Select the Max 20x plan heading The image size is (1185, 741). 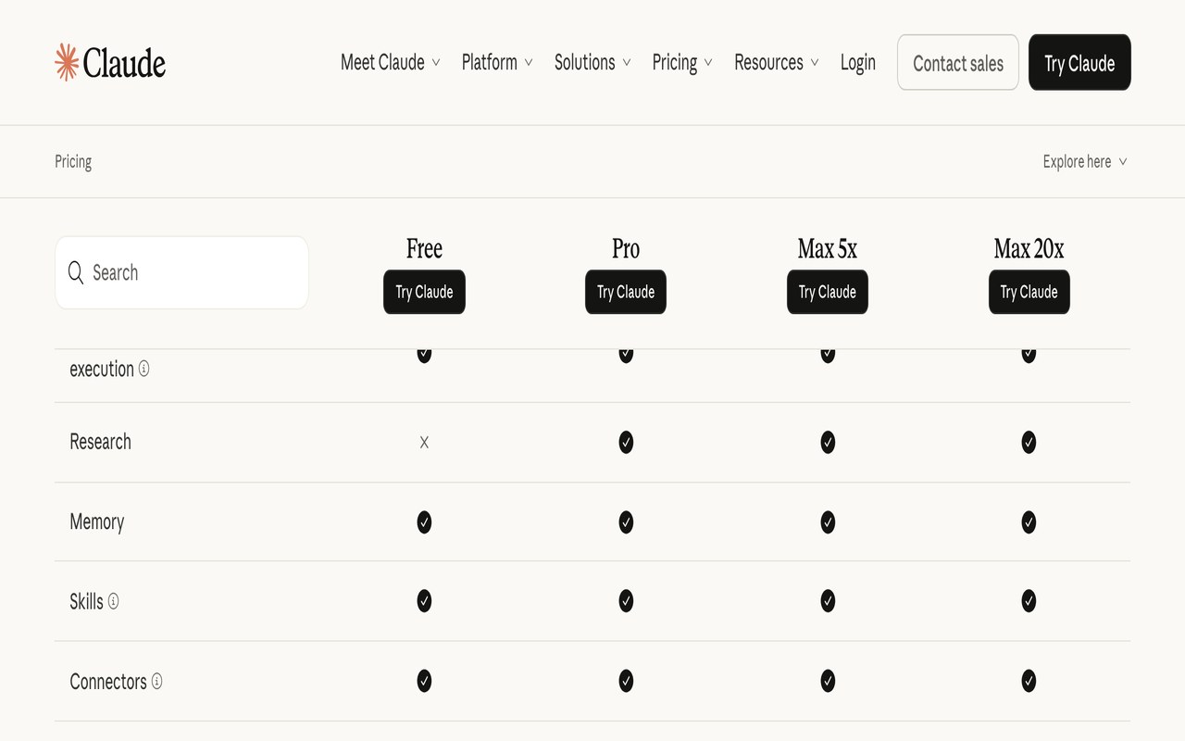(x=1029, y=248)
